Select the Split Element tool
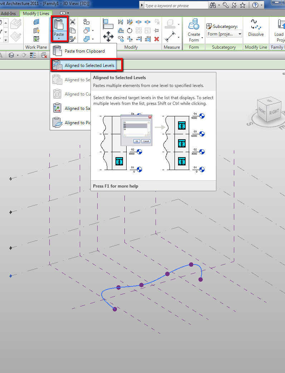 [139, 22]
